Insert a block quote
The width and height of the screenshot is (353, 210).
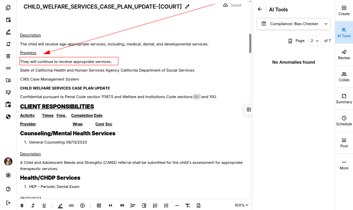click(122, 206)
